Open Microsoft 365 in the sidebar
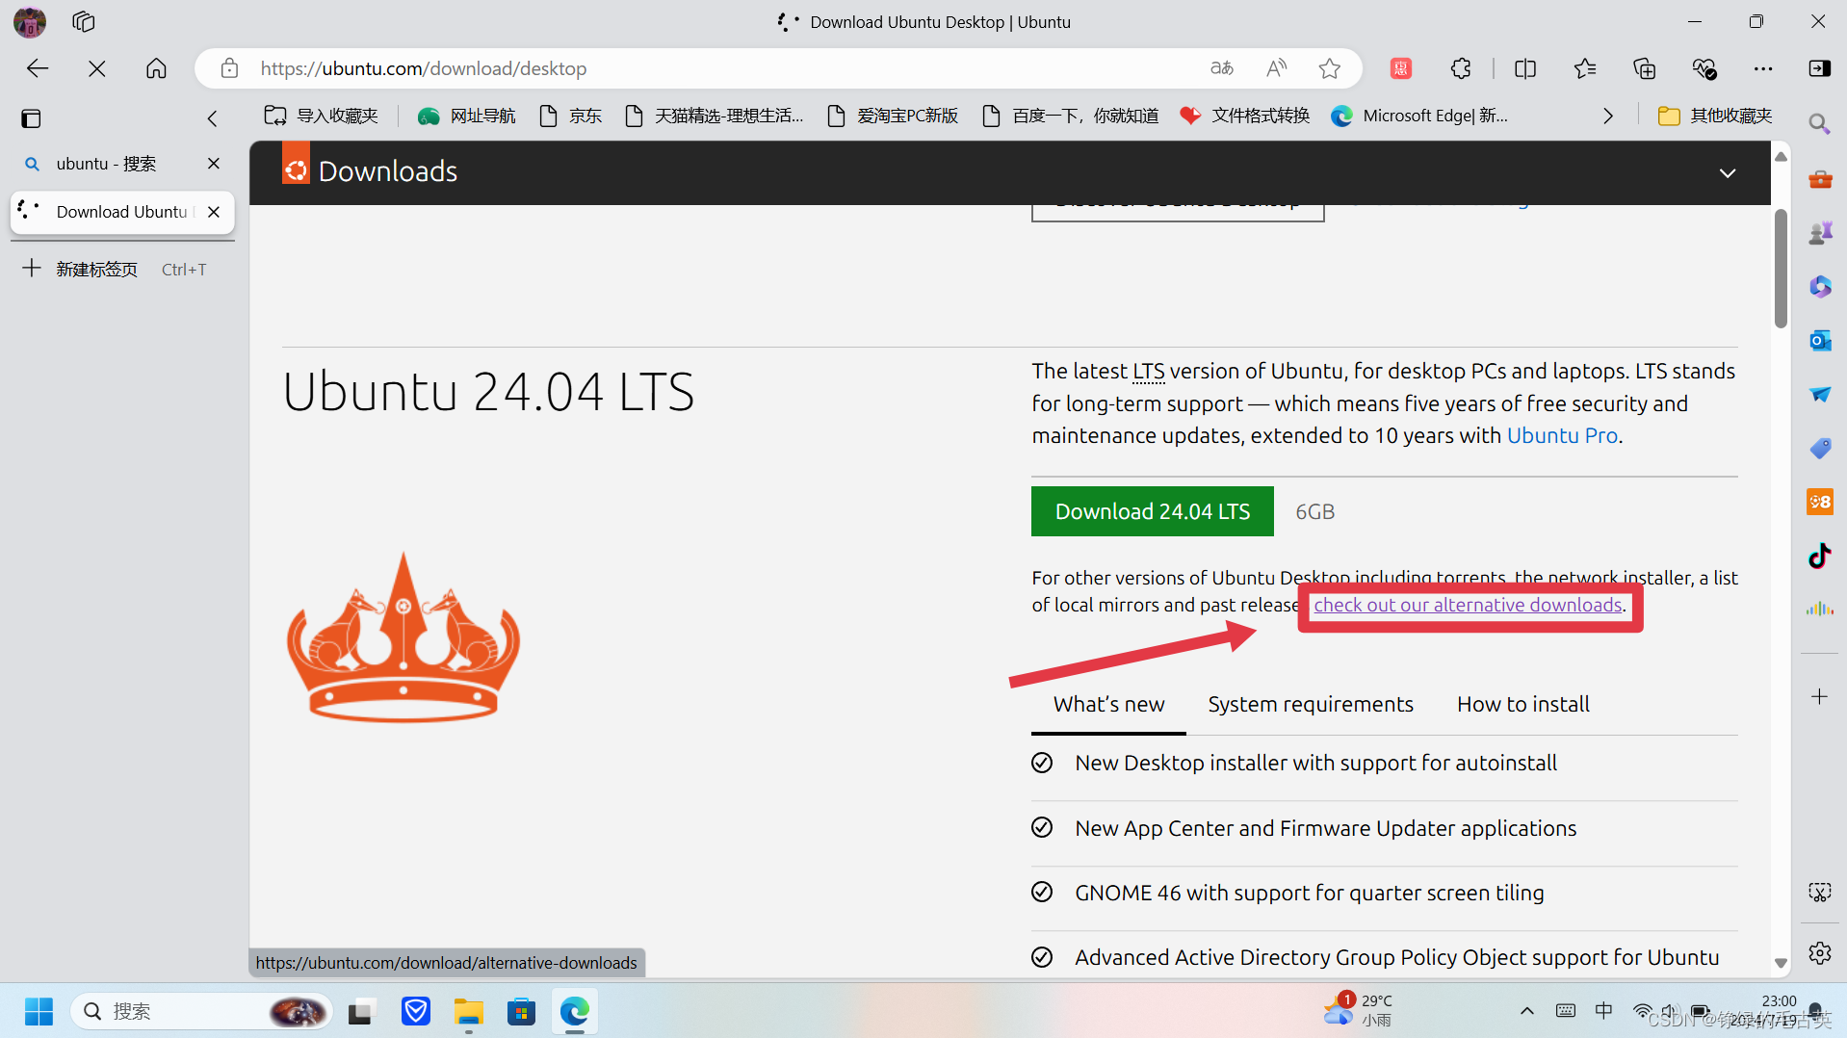This screenshot has width=1847, height=1038. coord(1820,287)
